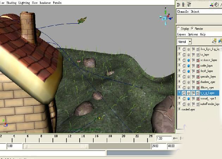Click the create new empty layer icon
The image size is (222, 159).
tap(214, 42)
